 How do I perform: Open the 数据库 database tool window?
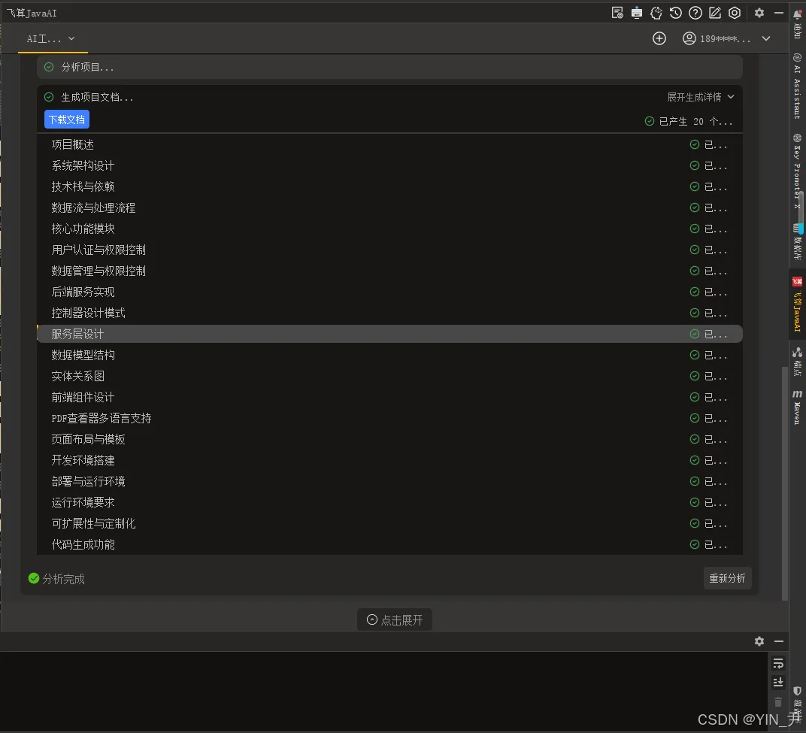(796, 241)
